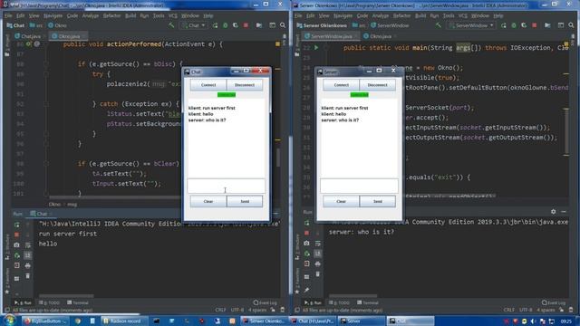The image size is (580, 326).
Task: Click Send in the Server window
Action: pyautogui.click(x=377, y=201)
